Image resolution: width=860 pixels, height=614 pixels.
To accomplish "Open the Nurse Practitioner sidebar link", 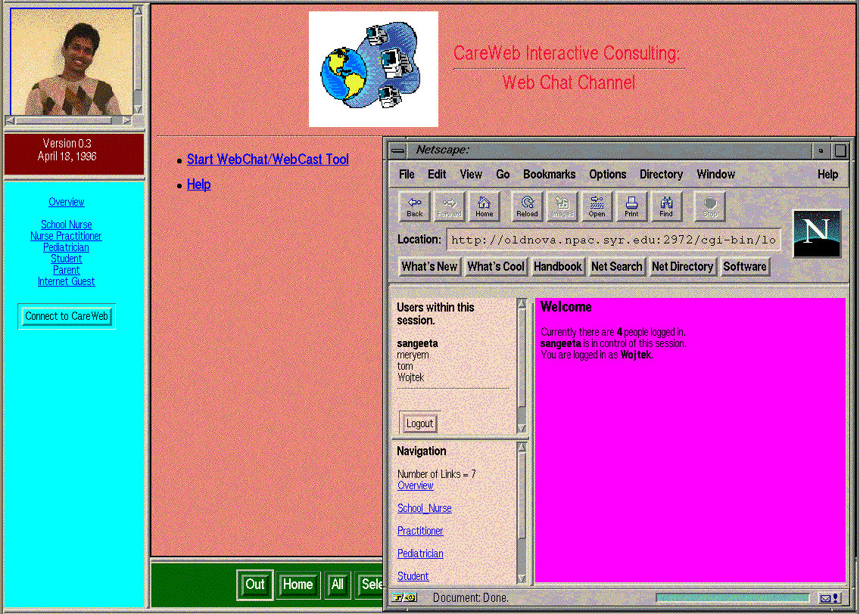I will point(66,236).
